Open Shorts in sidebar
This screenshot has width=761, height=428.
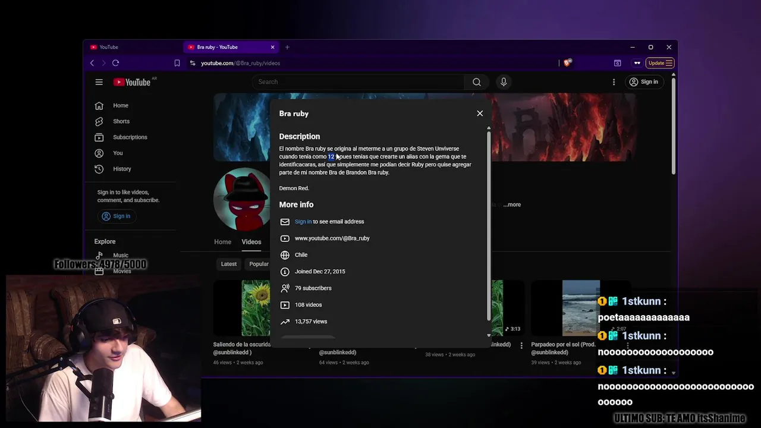[x=121, y=121]
